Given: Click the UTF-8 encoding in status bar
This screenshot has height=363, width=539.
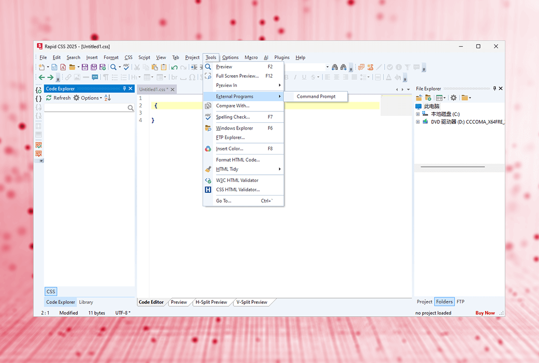Looking at the screenshot, I should click(x=123, y=313).
